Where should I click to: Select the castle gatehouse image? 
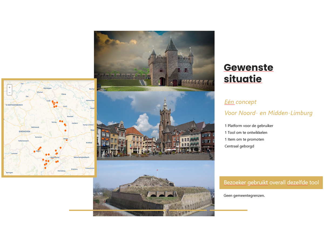pos(154,61)
